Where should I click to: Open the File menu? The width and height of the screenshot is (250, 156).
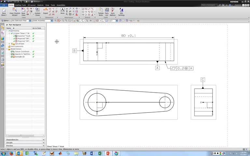(4, 5)
